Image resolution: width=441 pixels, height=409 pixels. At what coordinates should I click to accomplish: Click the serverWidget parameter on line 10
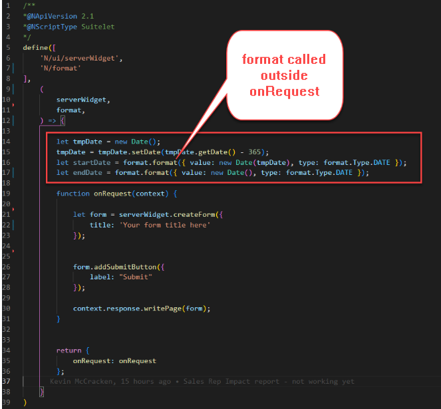pos(83,99)
